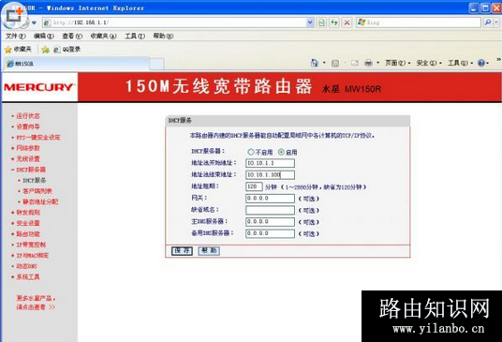Click the 主DNS服务器 input field

click(270, 221)
